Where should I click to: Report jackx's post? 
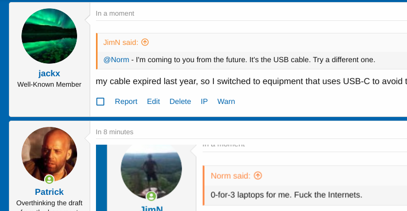[x=126, y=101]
